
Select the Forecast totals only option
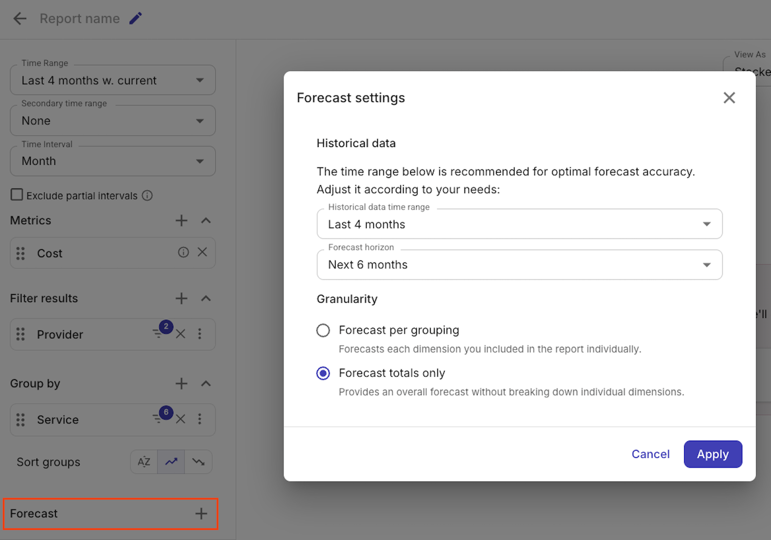(x=323, y=373)
